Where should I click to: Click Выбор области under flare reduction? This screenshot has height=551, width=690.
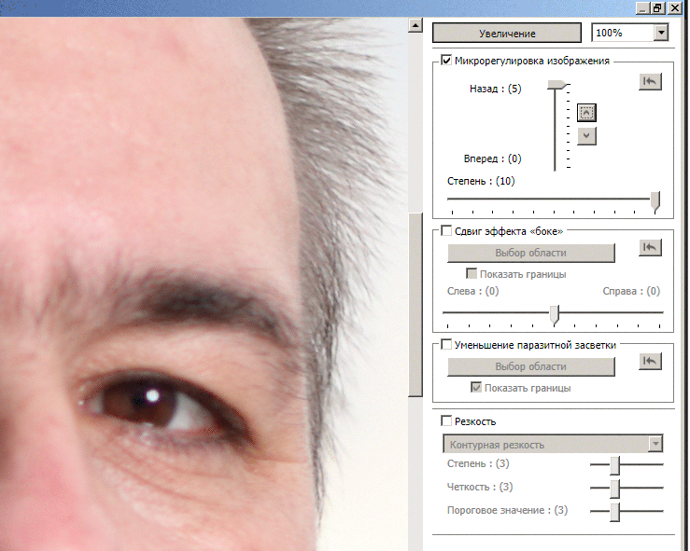click(530, 366)
